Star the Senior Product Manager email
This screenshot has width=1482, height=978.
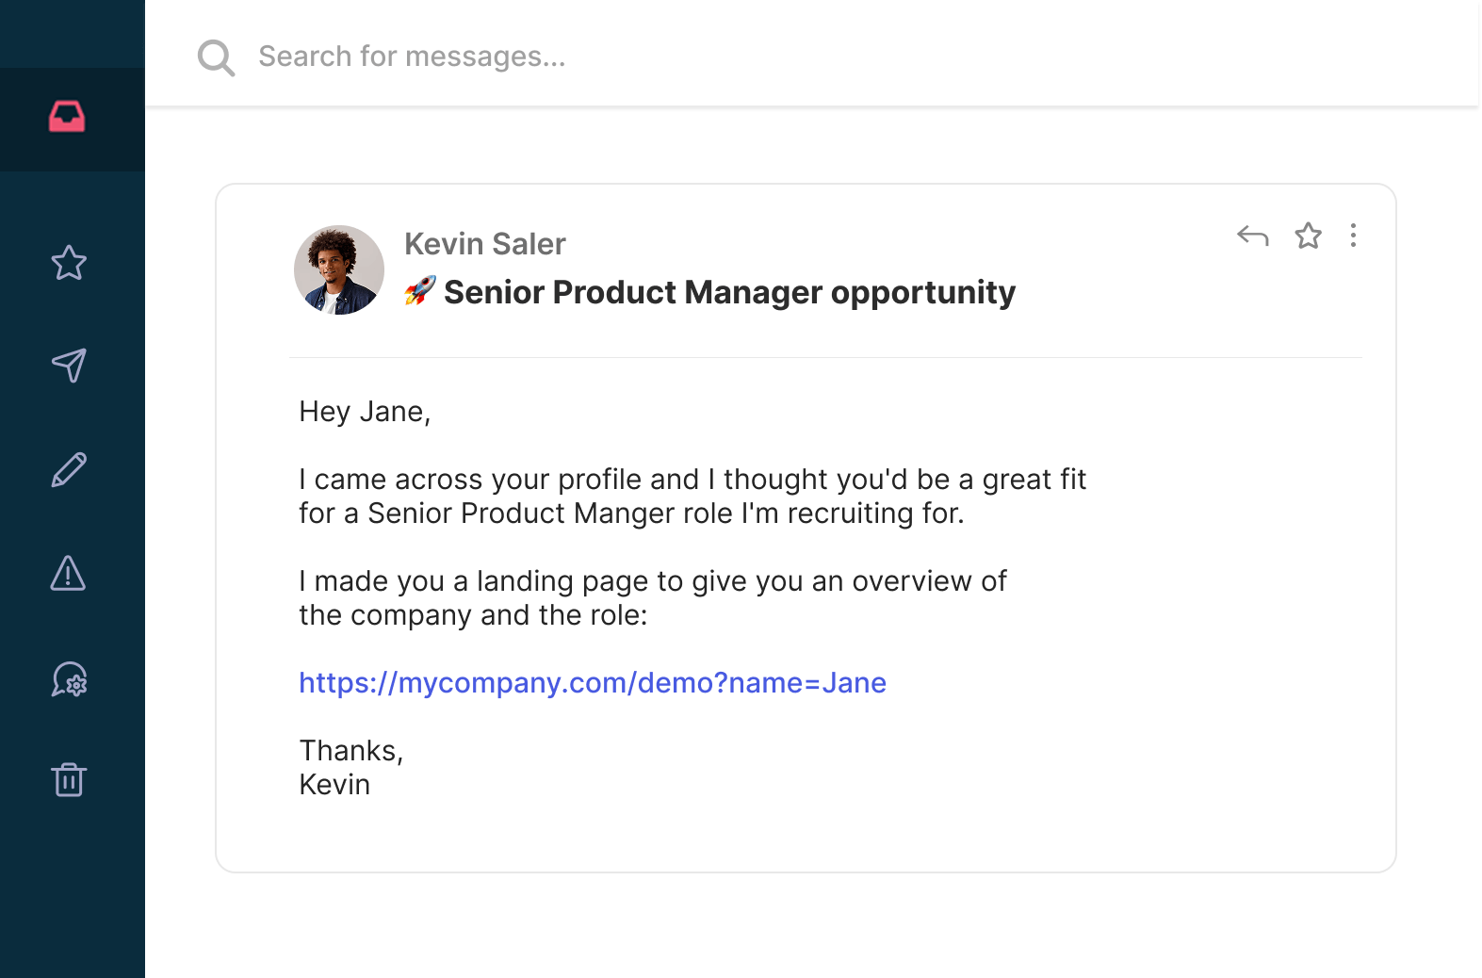pos(1308,236)
